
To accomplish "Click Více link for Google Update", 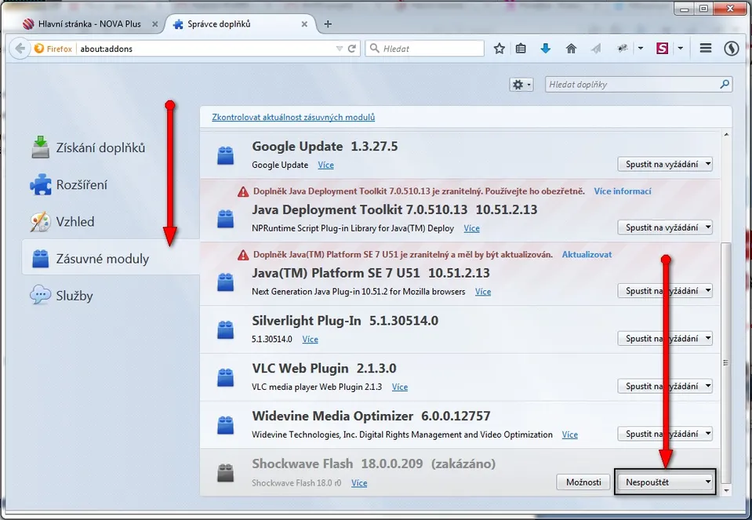I will pyautogui.click(x=325, y=165).
